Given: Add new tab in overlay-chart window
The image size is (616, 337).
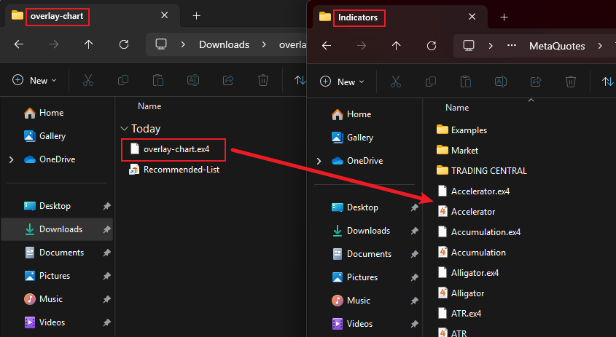Looking at the screenshot, I should (196, 16).
